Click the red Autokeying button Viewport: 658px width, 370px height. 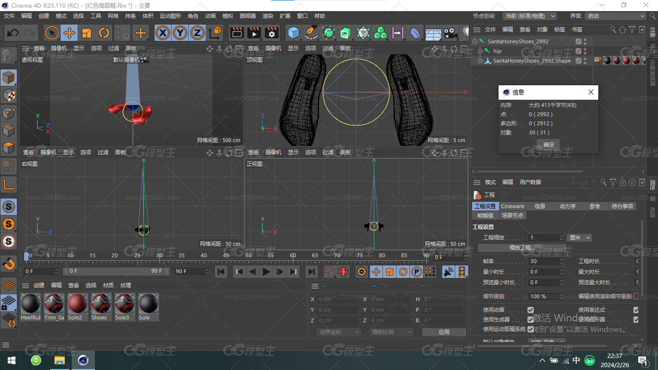click(343, 272)
